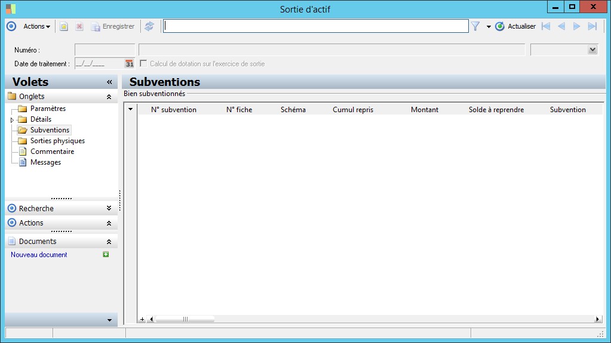Image resolution: width=611 pixels, height=343 pixels.
Task: Click the Paramètres folder icon
Action: [23, 108]
